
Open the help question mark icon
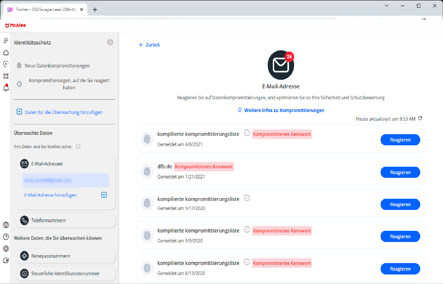6,237
